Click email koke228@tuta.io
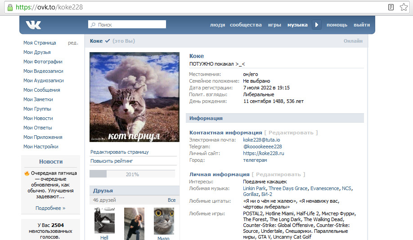 [x=261, y=140]
